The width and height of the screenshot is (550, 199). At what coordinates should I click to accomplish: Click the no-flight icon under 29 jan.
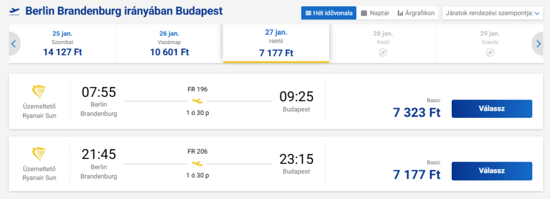click(x=490, y=53)
